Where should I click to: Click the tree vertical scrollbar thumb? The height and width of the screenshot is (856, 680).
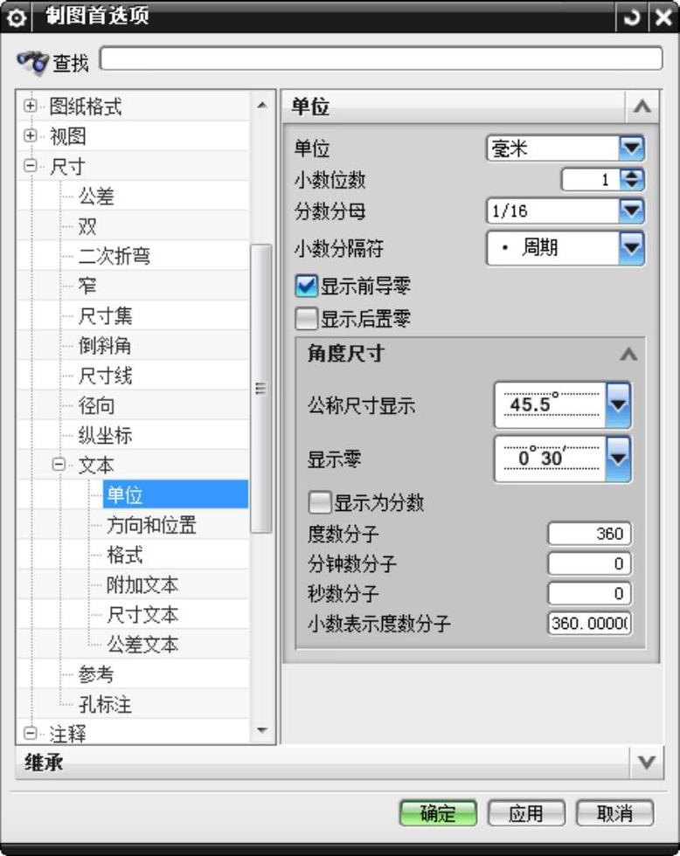[261, 388]
